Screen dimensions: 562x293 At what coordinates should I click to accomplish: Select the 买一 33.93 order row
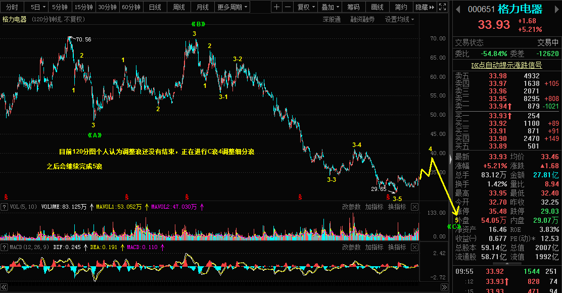point(507,116)
